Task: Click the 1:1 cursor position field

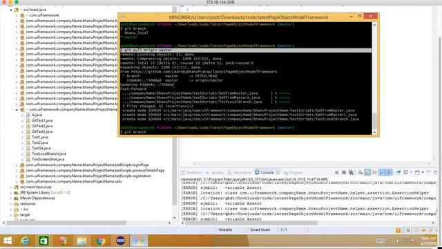Action: 284,230
